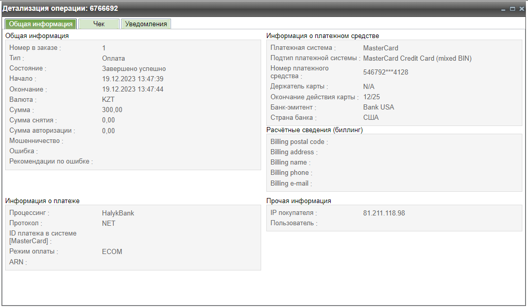This screenshot has width=528, height=307.
Task: Click the card expiry value 12/25
Action: 371,97
